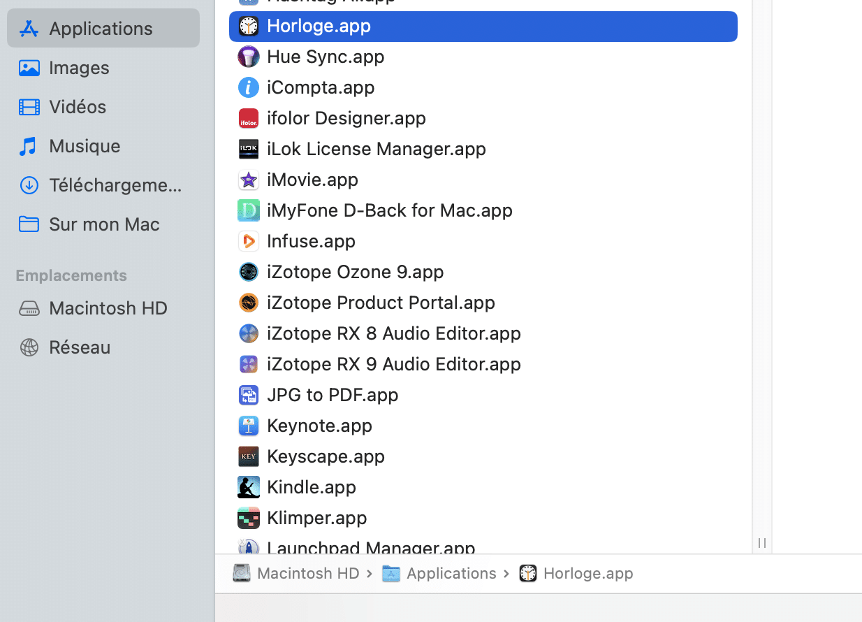Click the iZotope Ozone 9.app icon
This screenshot has height=622, width=862.
coord(249,272)
